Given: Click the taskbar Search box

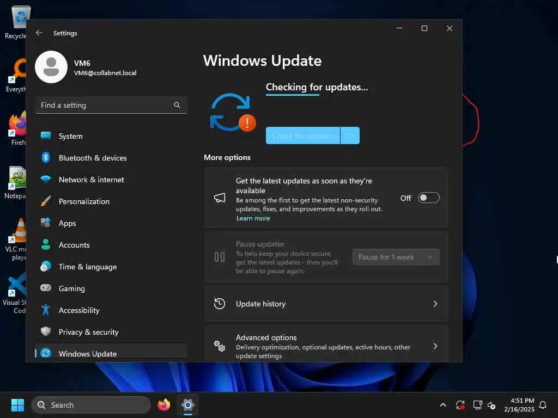Looking at the screenshot, I should click(x=91, y=405).
